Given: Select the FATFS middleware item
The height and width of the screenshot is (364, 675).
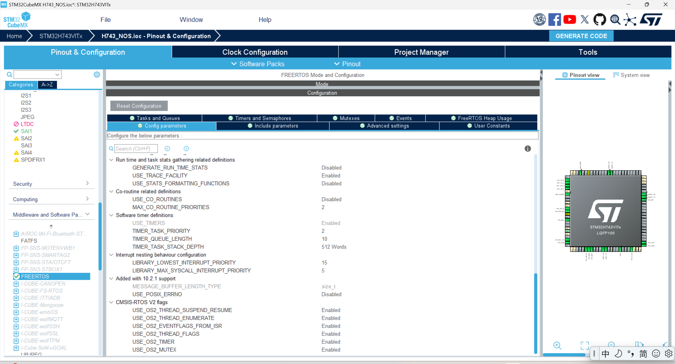Looking at the screenshot, I should (x=29, y=241).
